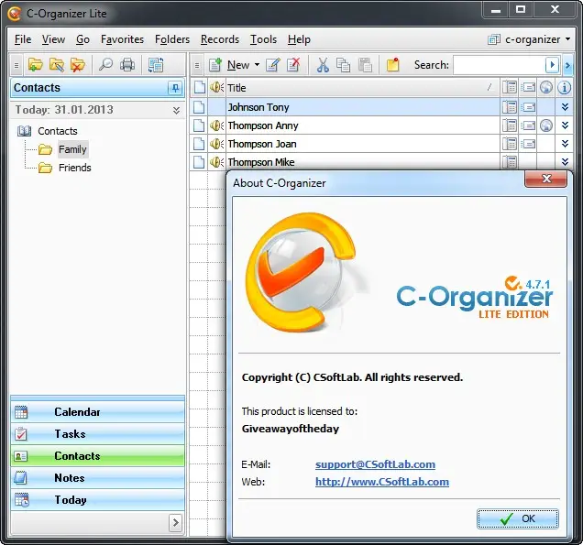Open the Go menu
583x545 pixels.
point(82,39)
